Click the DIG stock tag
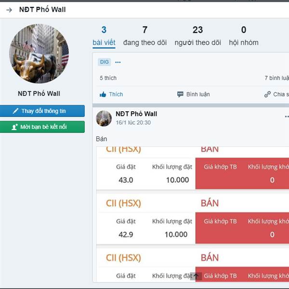The width and height of the screenshot is (289, 289). point(105,62)
